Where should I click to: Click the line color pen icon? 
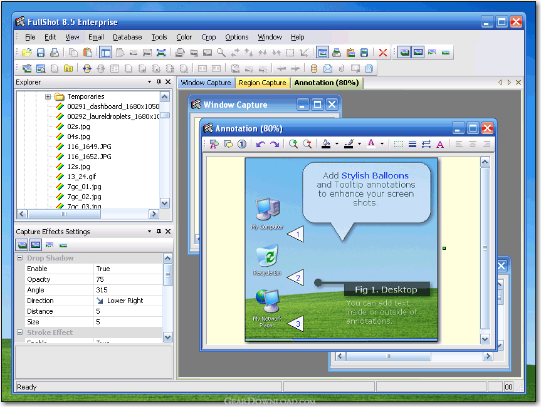(349, 144)
